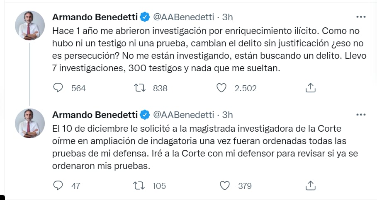Viewport: 377px width, 200px height.
Task: Open more options menu on second tweet
Action: pyautogui.click(x=360, y=115)
